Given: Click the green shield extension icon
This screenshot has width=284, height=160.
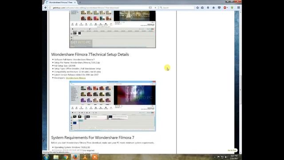Looking at the screenshot, I should (x=232, y=8).
